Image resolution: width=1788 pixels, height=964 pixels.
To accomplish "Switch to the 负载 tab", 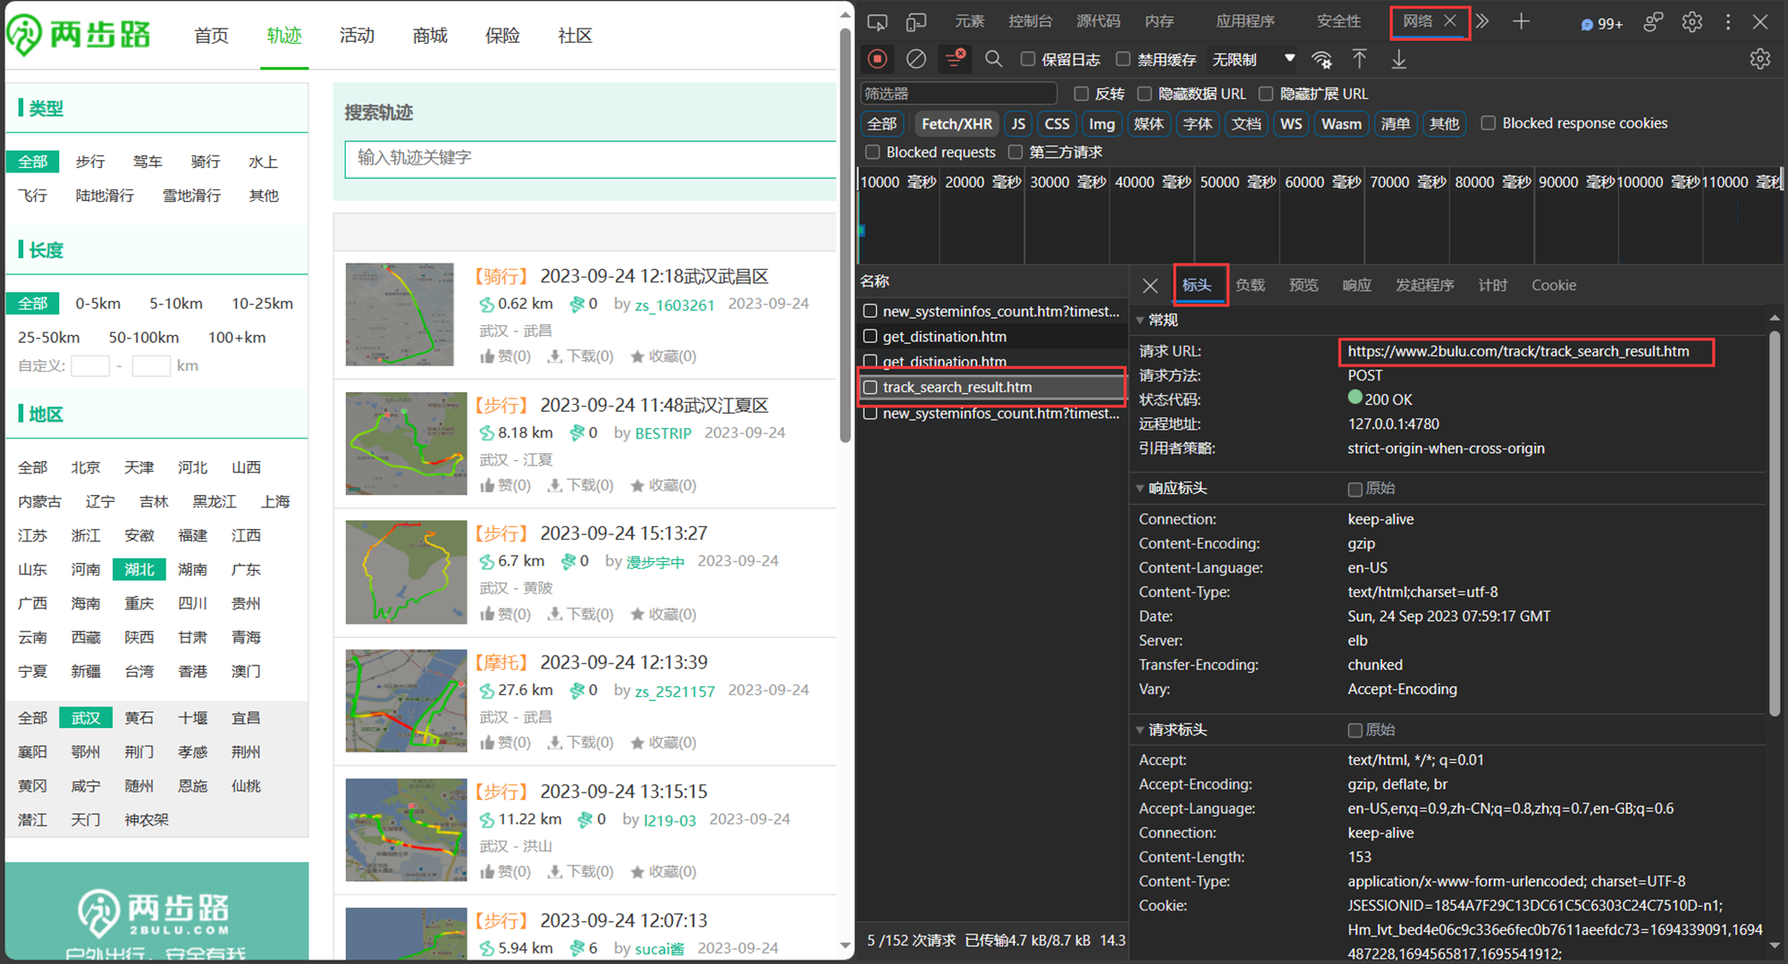I will 1250,284.
